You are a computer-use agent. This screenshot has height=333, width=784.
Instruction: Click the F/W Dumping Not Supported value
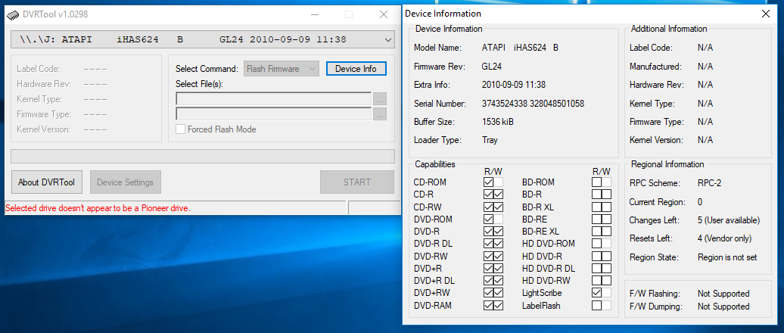click(x=723, y=307)
